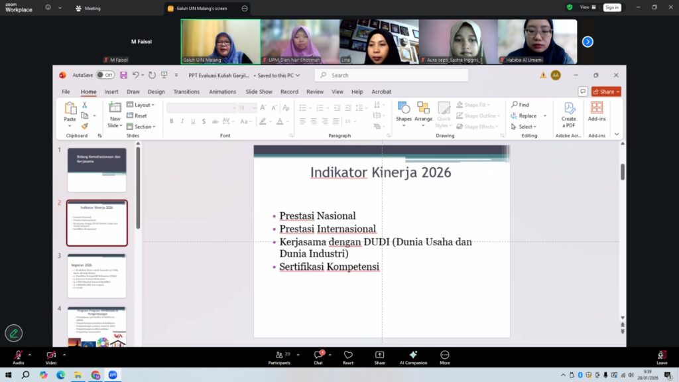Toggle the AutoSave switch in PowerPoint
This screenshot has width=679, height=382.
pos(105,75)
